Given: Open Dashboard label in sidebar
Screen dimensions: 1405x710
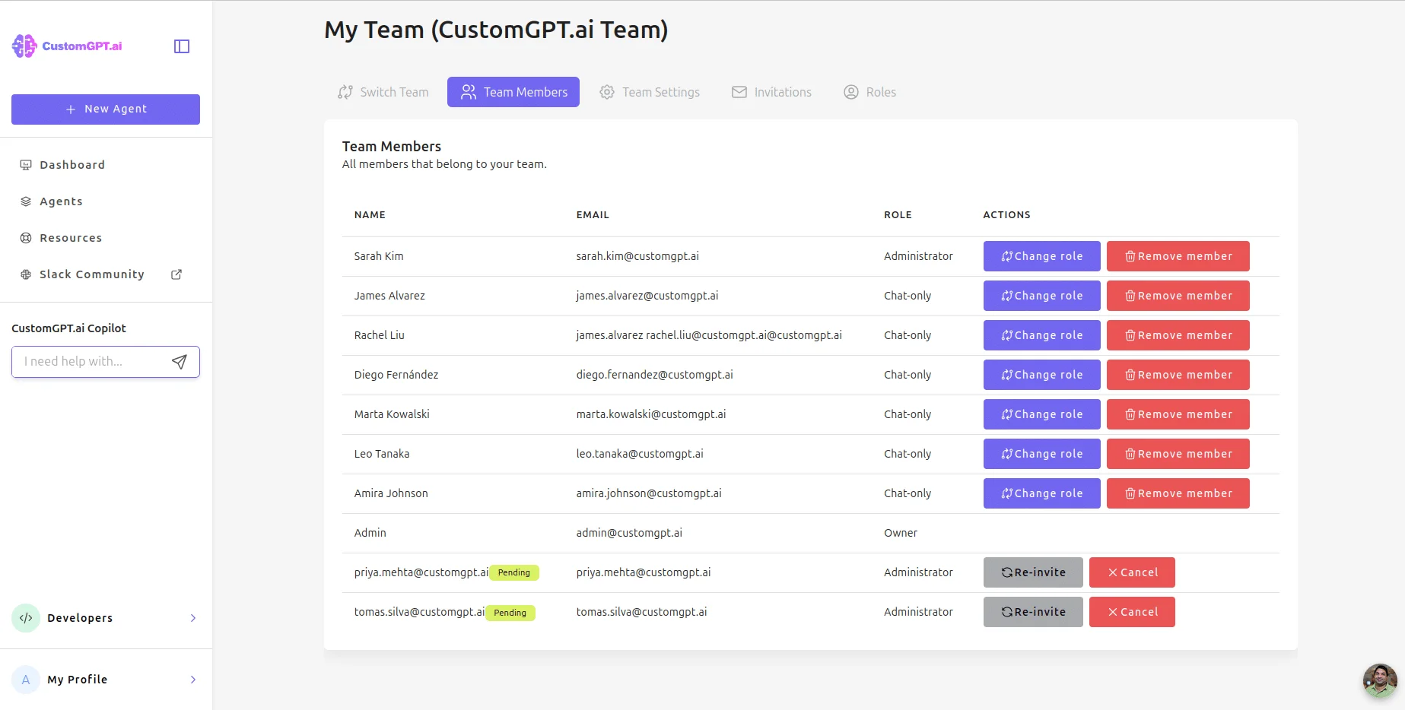Looking at the screenshot, I should 72,165.
